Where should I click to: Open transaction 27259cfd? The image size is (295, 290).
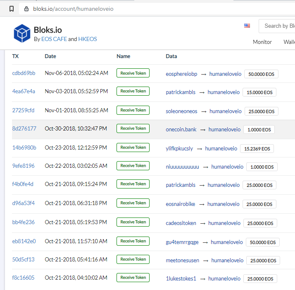(x=23, y=110)
